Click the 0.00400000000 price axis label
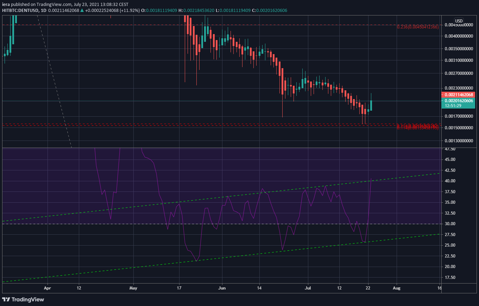This screenshot has width=479, height=306. tap(459, 36)
